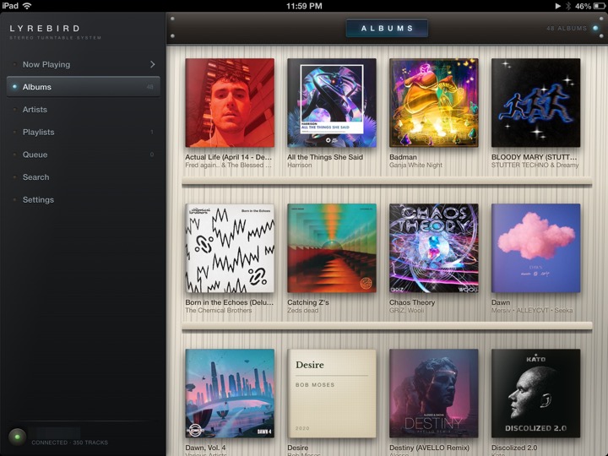
Task: Open Destiny AVELLO Remix cover
Action: [x=434, y=394]
